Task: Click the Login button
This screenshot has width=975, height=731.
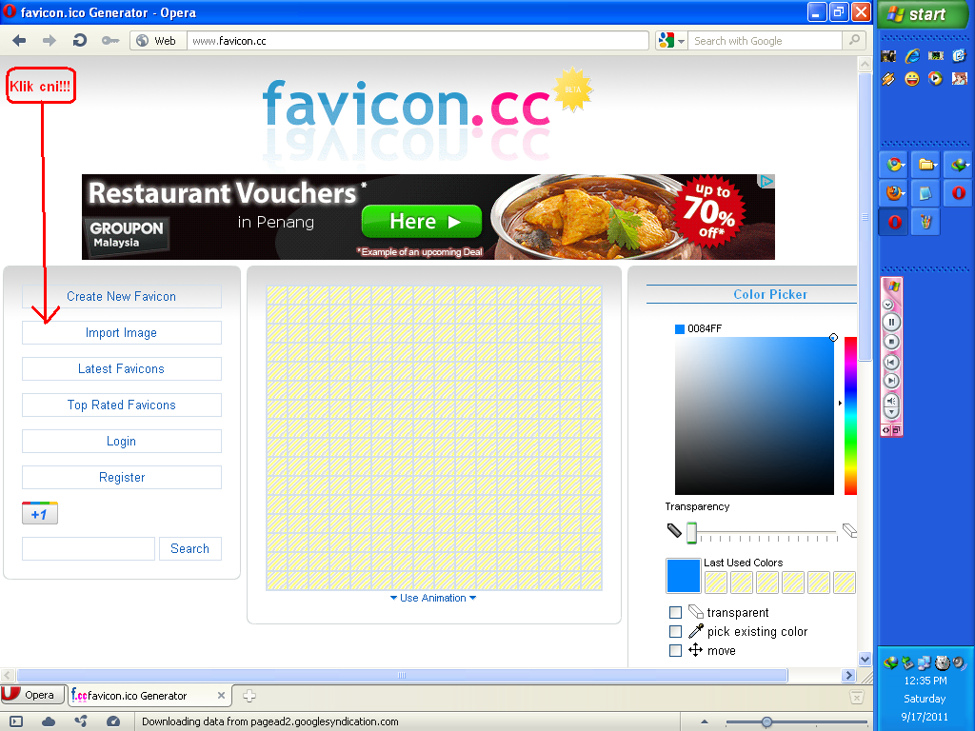Action: click(x=121, y=441)
